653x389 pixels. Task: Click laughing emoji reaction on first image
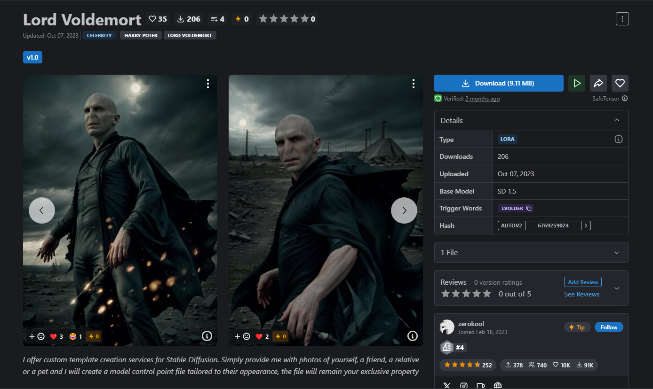[75, 336]
